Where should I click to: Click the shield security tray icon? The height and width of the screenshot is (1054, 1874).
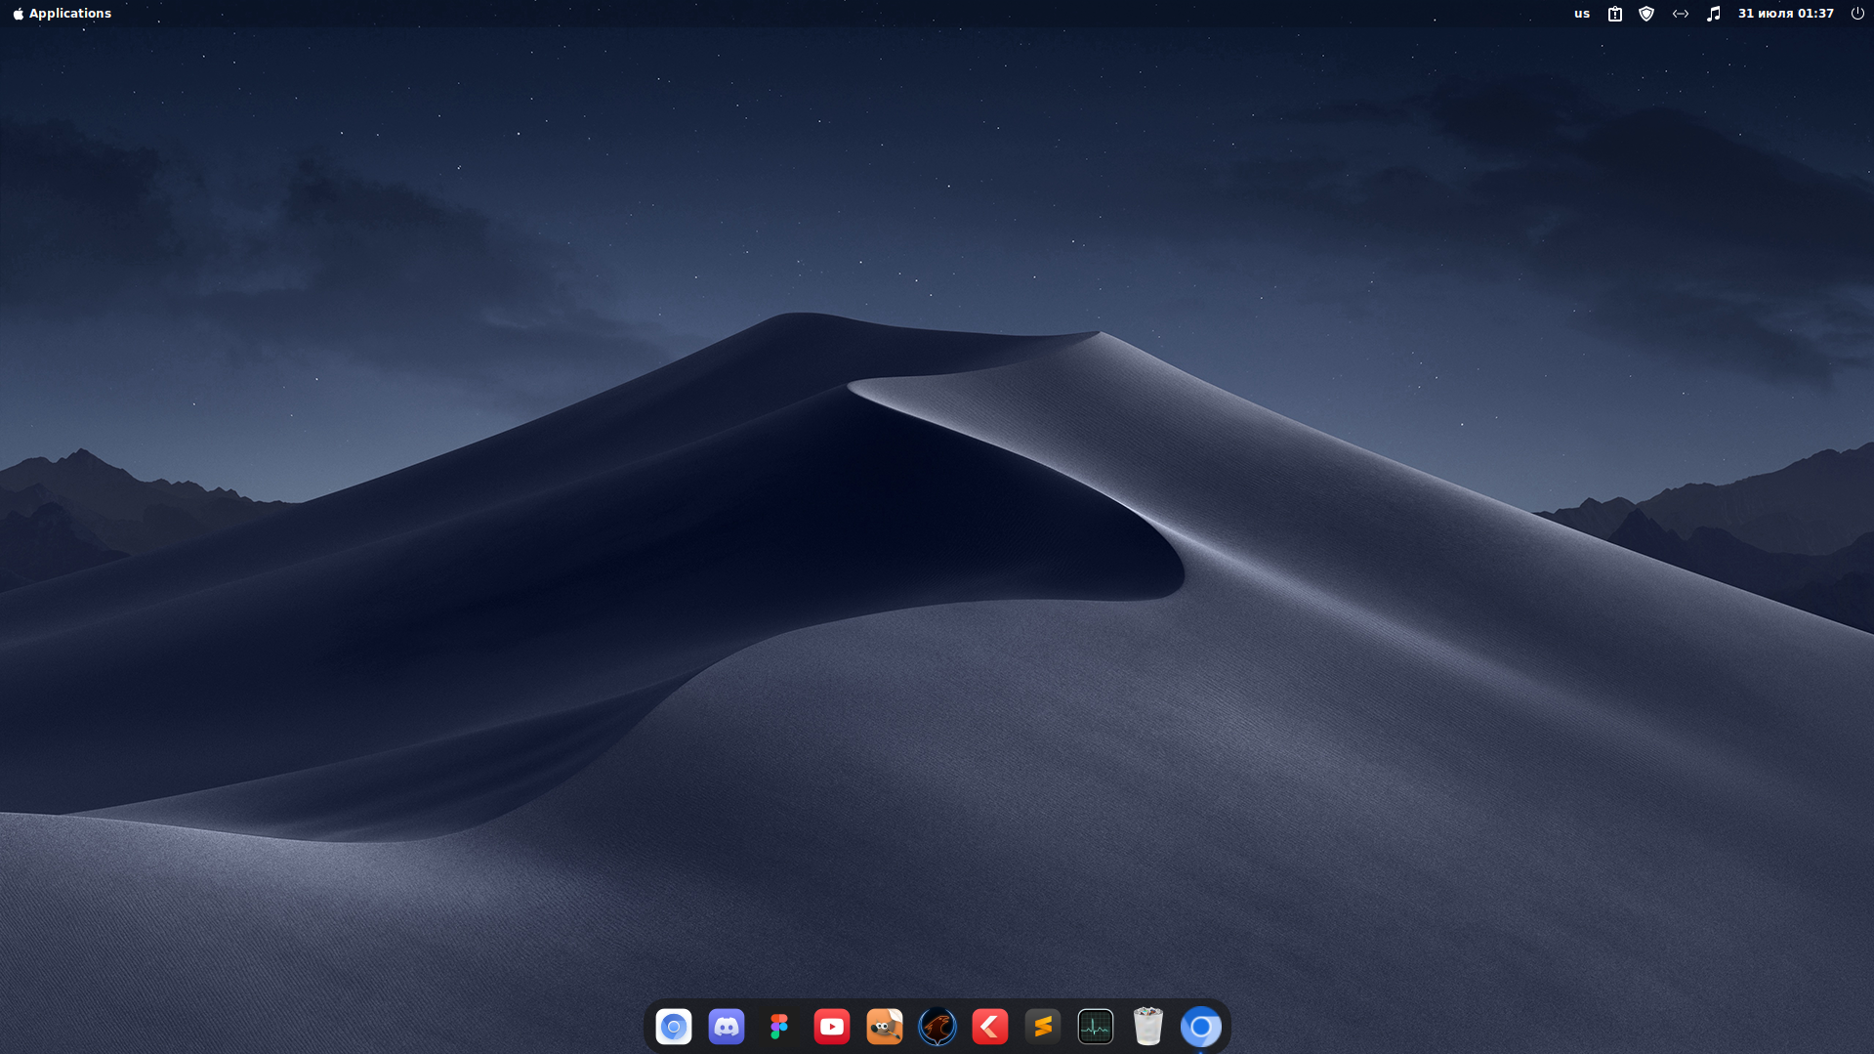tap(1646, 14)
